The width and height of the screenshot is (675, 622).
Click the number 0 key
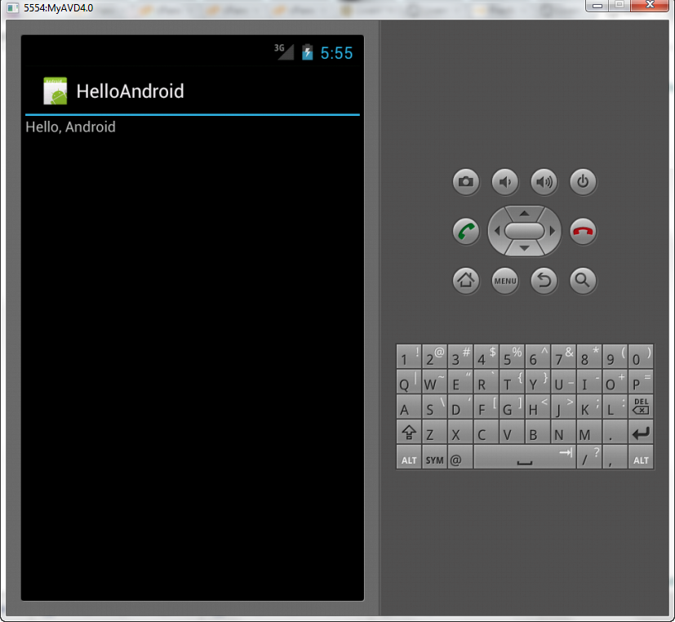point(641,356)
